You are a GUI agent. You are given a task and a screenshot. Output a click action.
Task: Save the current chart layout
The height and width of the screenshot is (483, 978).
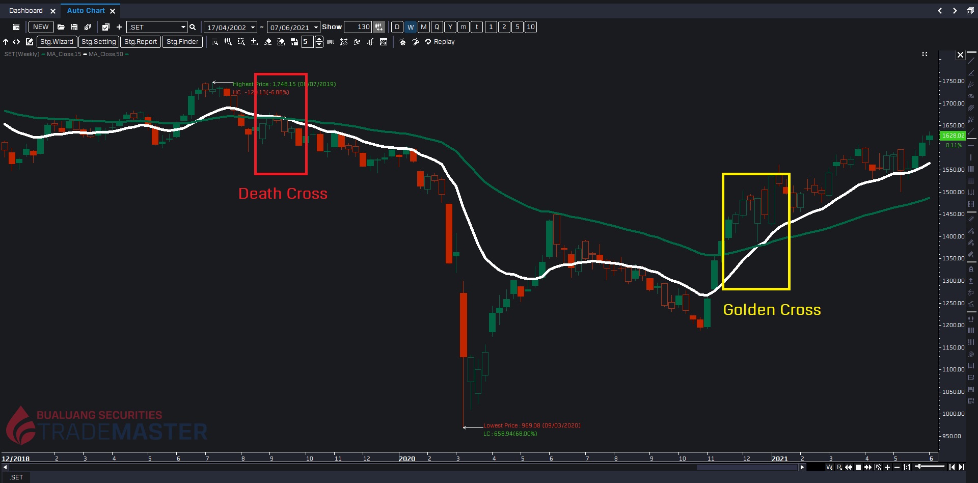tap(74, 27)
